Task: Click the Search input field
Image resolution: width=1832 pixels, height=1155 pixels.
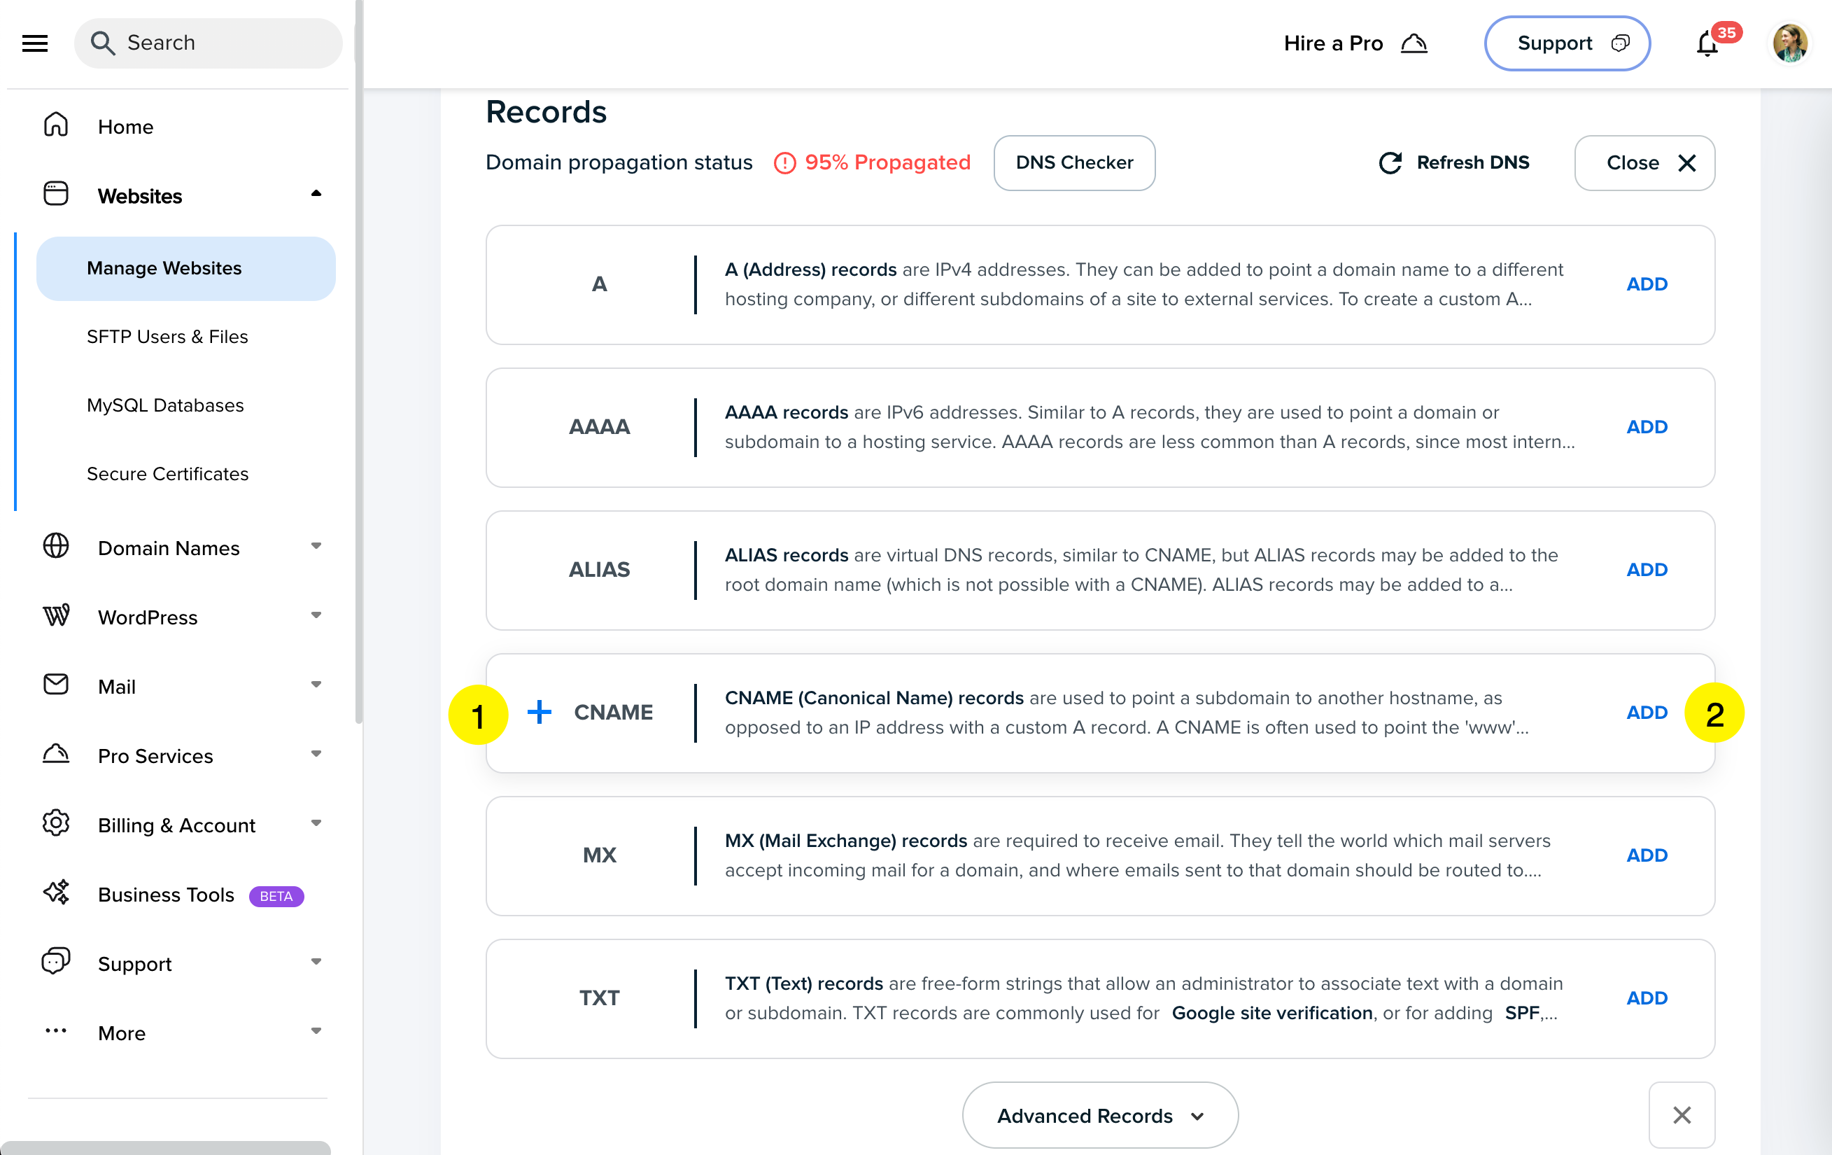Action: click(220, 43)
